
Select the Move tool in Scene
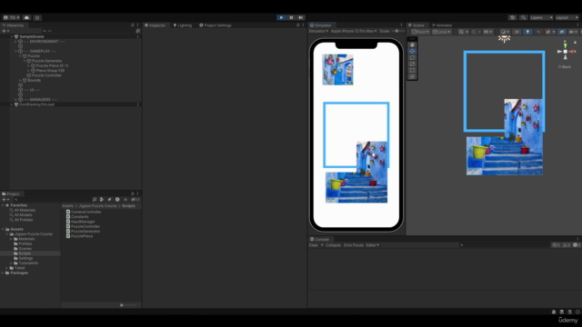coord(412,51)
